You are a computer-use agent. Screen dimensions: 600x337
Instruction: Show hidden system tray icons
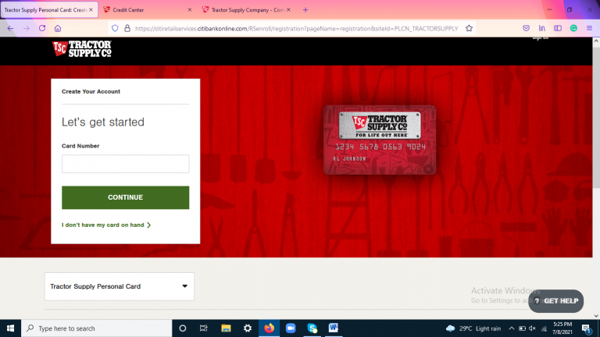click(511, 328)
